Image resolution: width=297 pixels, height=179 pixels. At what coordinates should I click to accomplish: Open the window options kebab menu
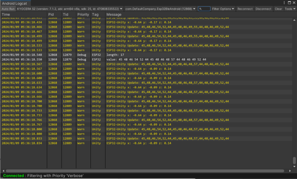click(284, 3)
